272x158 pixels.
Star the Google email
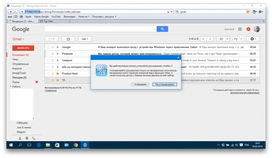click(x=53, y=47)
